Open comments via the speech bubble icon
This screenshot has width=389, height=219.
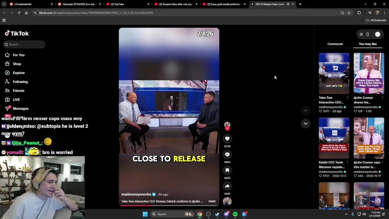[227, 155]
